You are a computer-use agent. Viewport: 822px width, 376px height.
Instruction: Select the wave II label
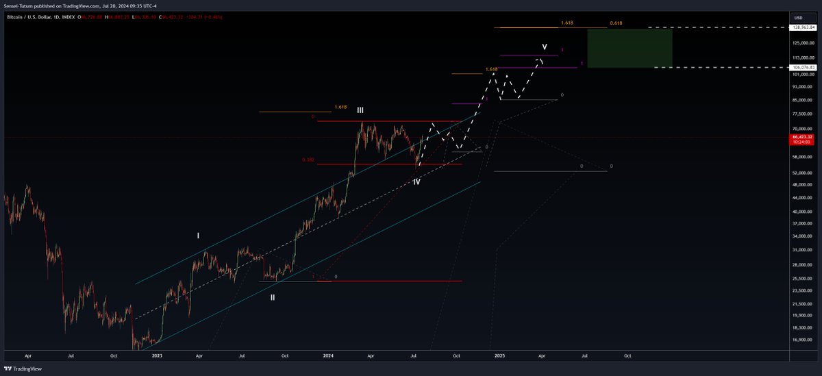[273, 297]
